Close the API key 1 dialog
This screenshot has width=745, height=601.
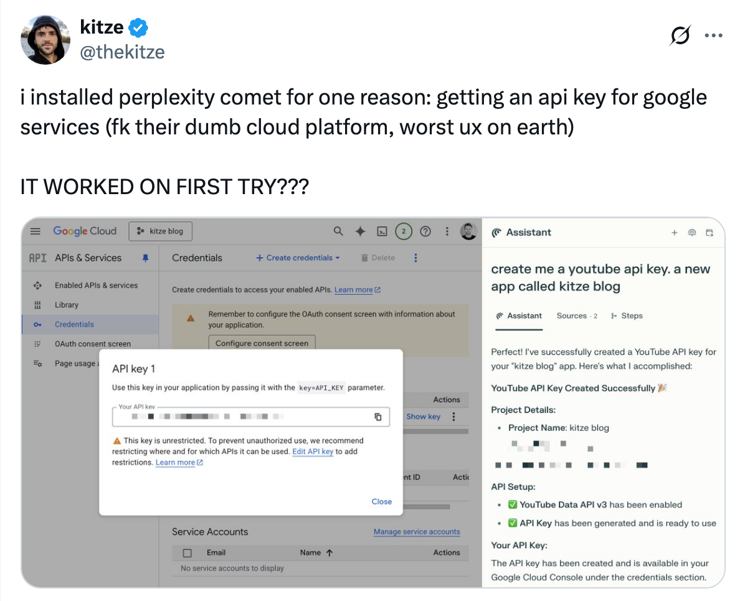click(x=381, y=501)
